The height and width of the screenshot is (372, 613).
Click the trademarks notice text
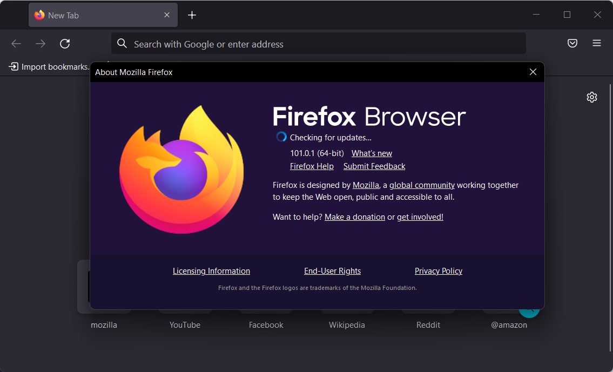[x=318, y=288]
